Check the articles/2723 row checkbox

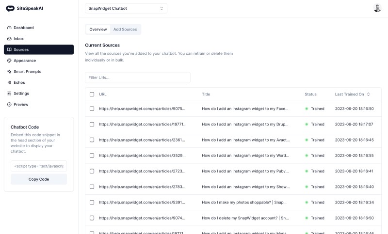point(92,171)
